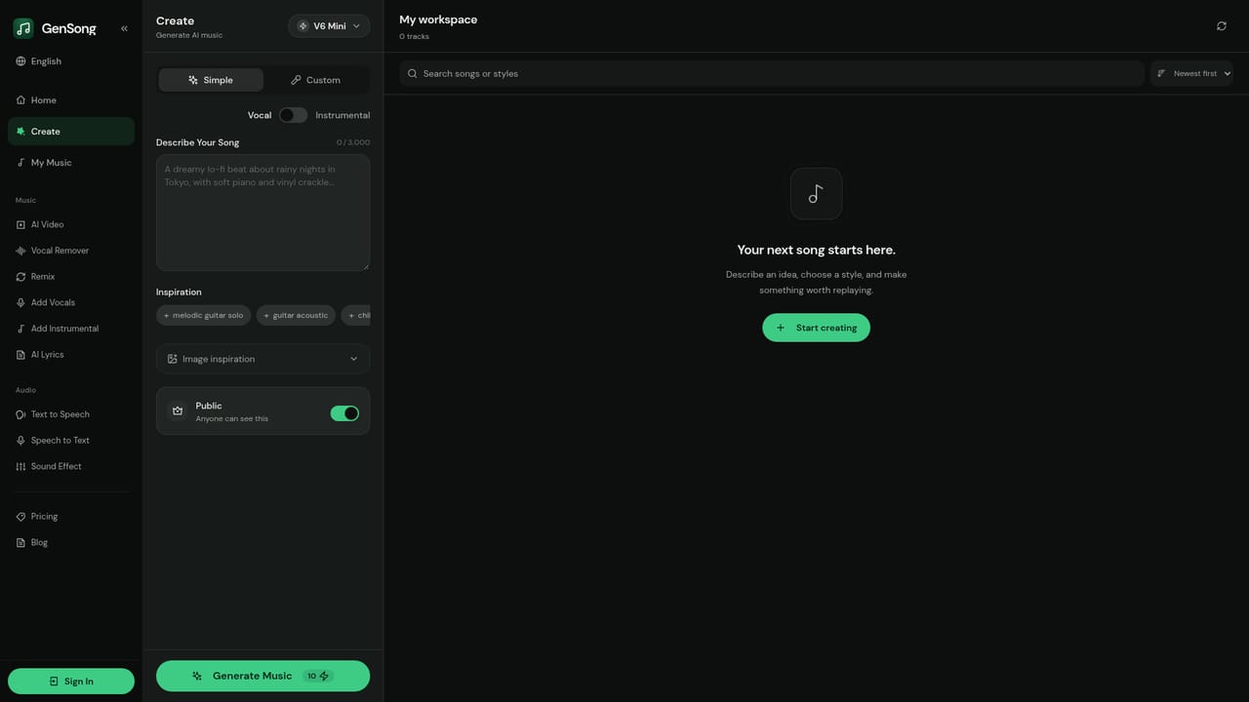Viewport: 1249px width, 702px height.
Task: Click the Generate Music button
Action: [262, 676]
